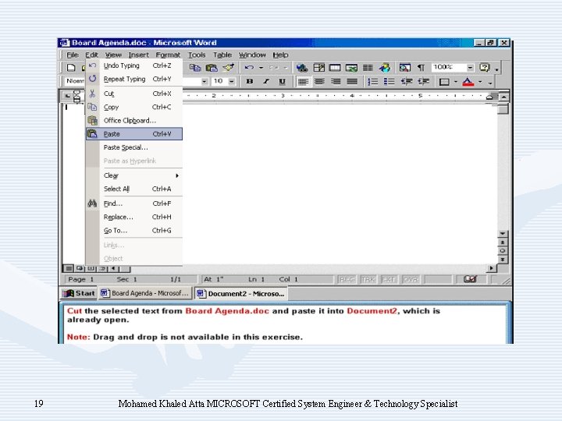Switch to Normal View icon

click(68, 268)
